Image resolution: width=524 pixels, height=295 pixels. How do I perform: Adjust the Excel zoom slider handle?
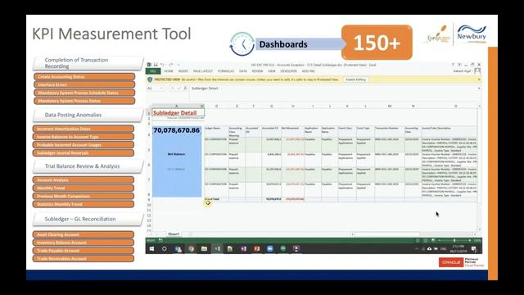tap(454, 240)
